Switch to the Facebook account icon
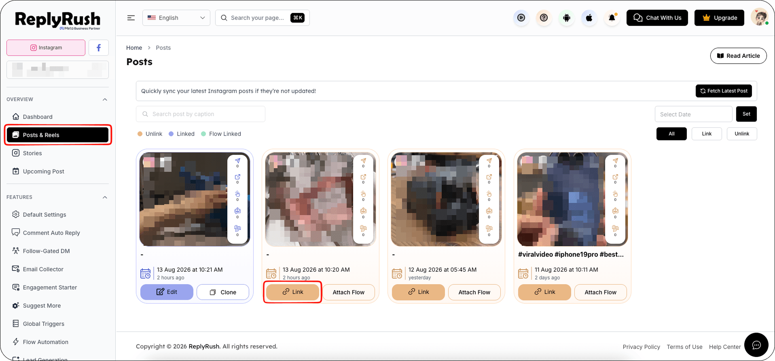775x361 pixels. 99,48
